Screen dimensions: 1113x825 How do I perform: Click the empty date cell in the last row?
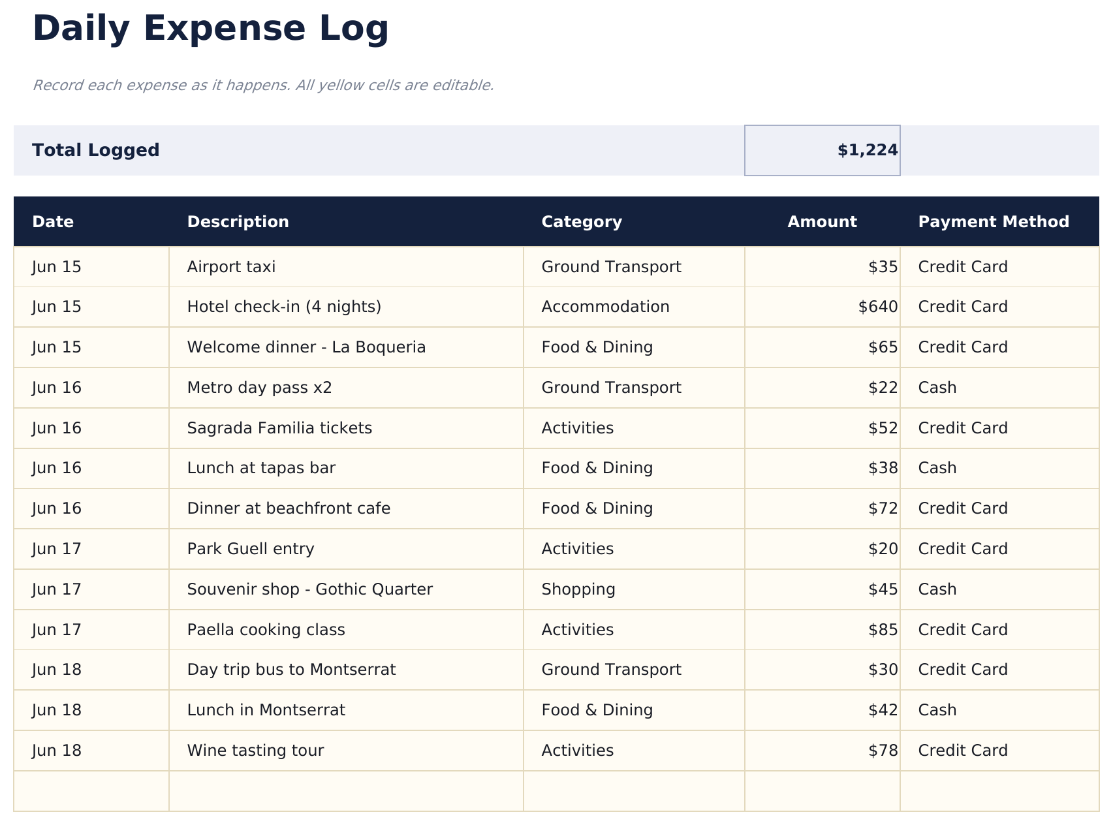click(89, 791)
